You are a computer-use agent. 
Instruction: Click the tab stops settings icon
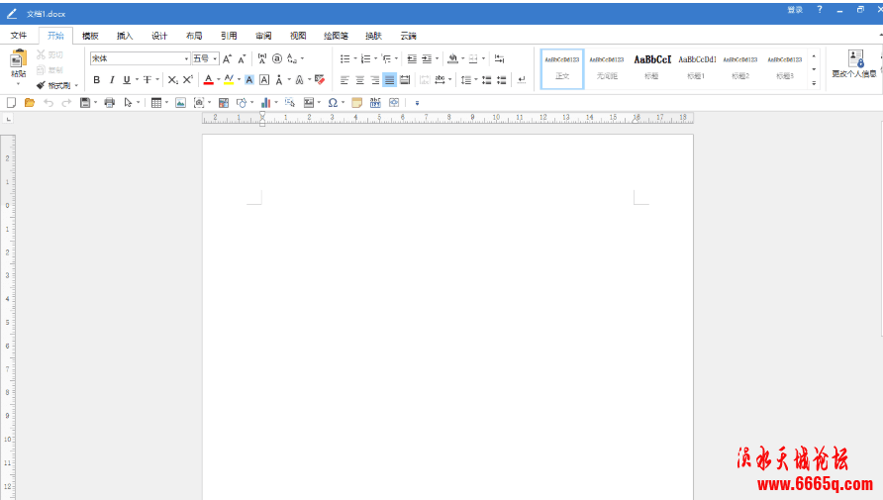click(x=499, y=58)
